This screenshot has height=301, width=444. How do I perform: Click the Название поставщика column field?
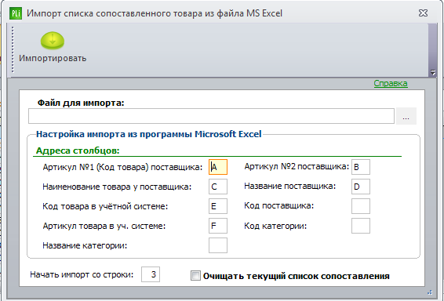361,187
